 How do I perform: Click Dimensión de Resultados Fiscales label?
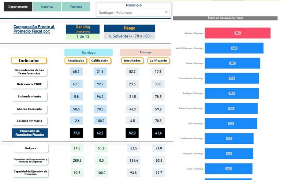point(30,133)
